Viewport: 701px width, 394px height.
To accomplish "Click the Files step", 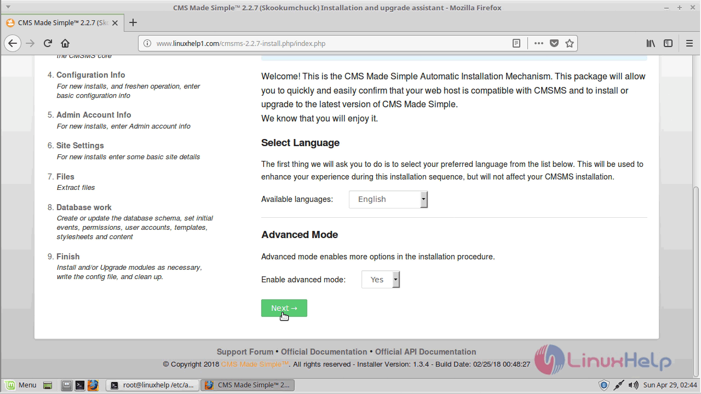I will point(65,177).
